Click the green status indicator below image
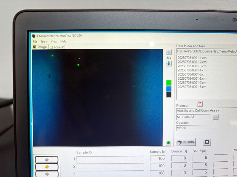The width and height of the screenshot is (237, 177). [x=168, y=143]
